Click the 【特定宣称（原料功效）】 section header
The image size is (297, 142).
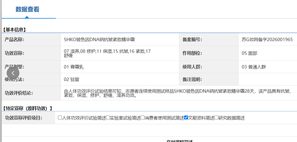(27, 108)
